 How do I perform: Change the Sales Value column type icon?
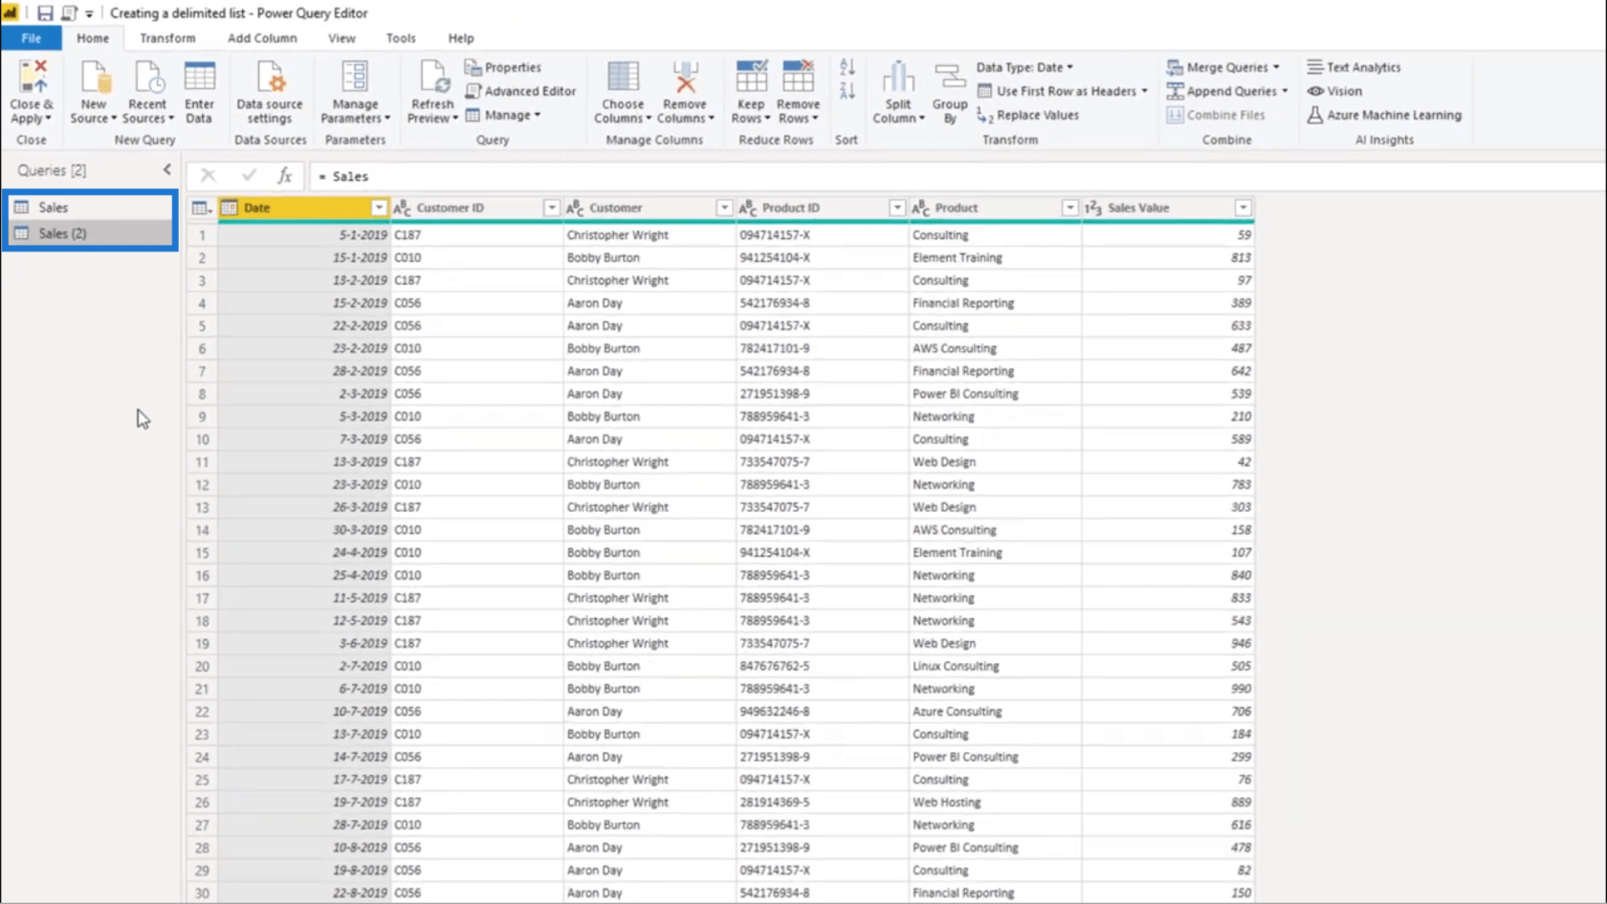[1093, 208]
